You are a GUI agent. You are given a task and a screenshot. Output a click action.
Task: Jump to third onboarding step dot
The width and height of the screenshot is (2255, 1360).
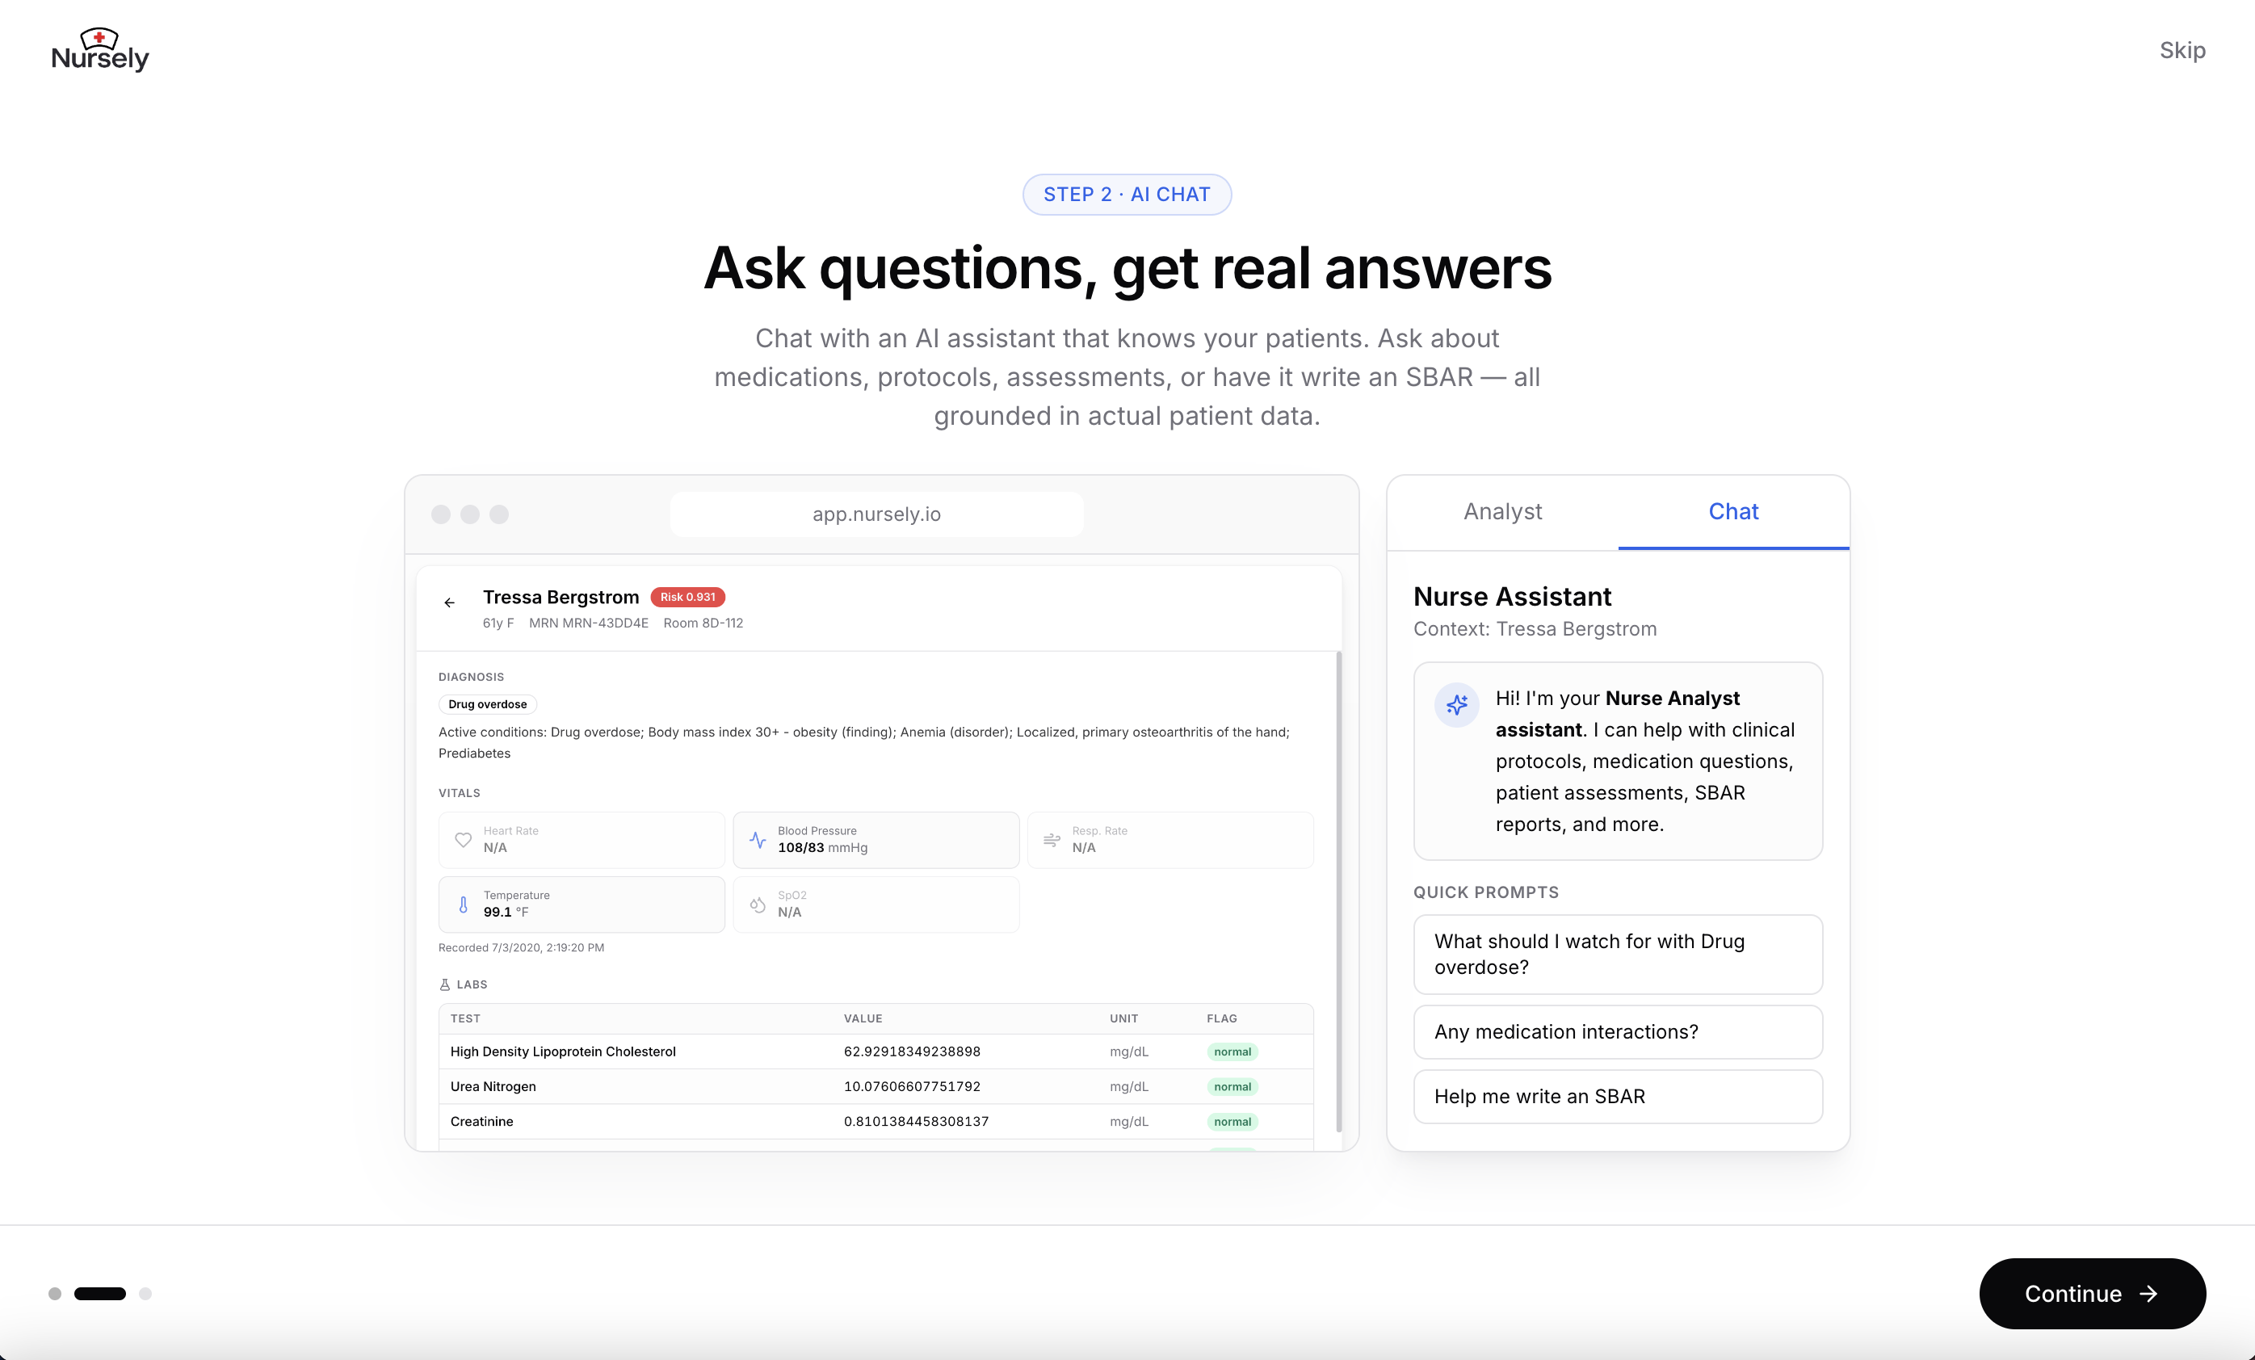(145, 1293)
